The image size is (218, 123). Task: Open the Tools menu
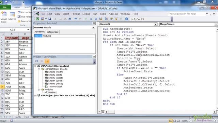[x=103, y=14]
